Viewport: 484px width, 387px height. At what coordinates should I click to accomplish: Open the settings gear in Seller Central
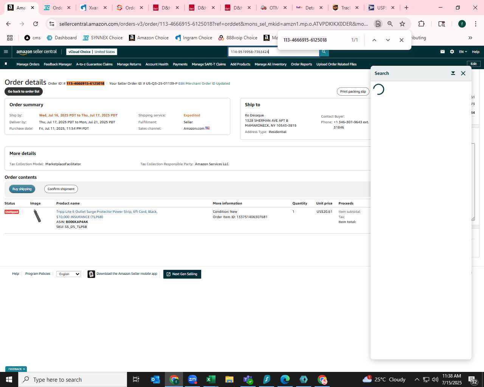pos(452,52)
